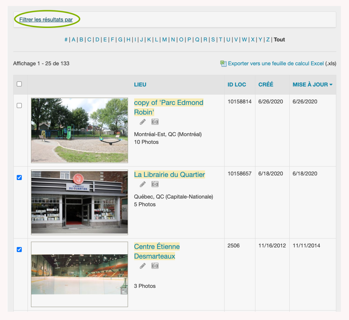The width and height of the screenshot is (349, 320).
Task: Click edit pencil for Centre Étienne Desmarteaux
Action: pos(143,266)
